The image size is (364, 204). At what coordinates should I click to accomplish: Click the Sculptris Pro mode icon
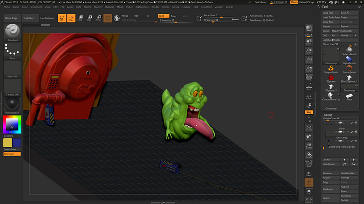(117, 18)
